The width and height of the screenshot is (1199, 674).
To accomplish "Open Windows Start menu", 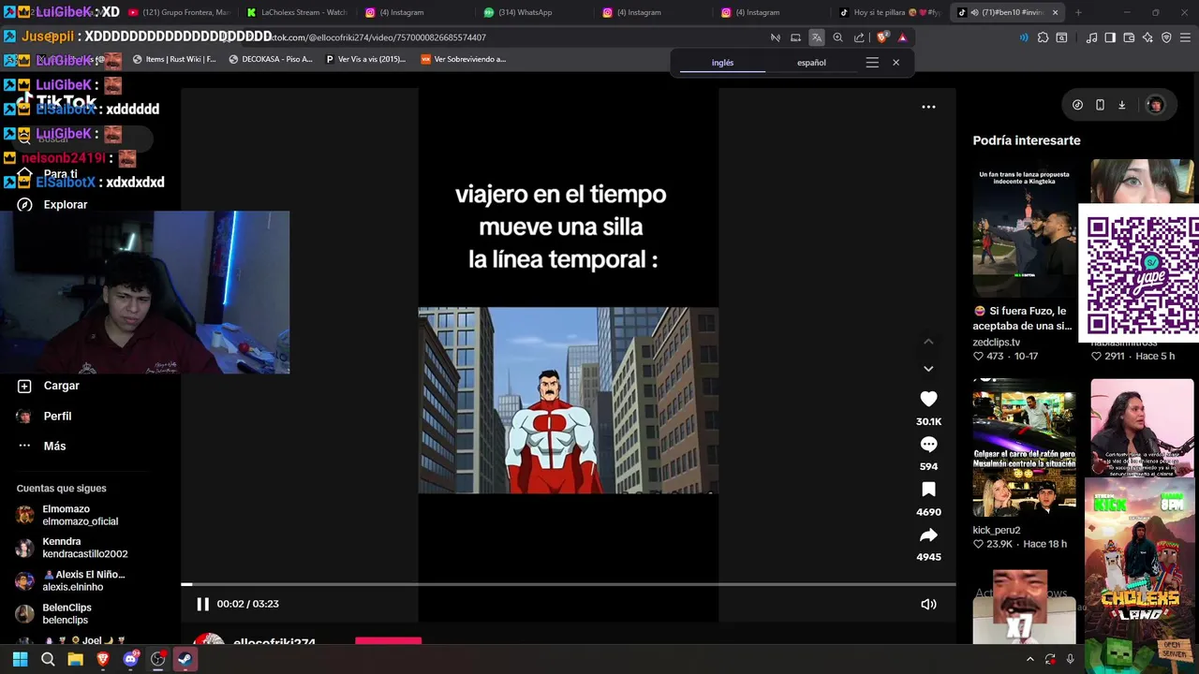I will coord(20,659).
